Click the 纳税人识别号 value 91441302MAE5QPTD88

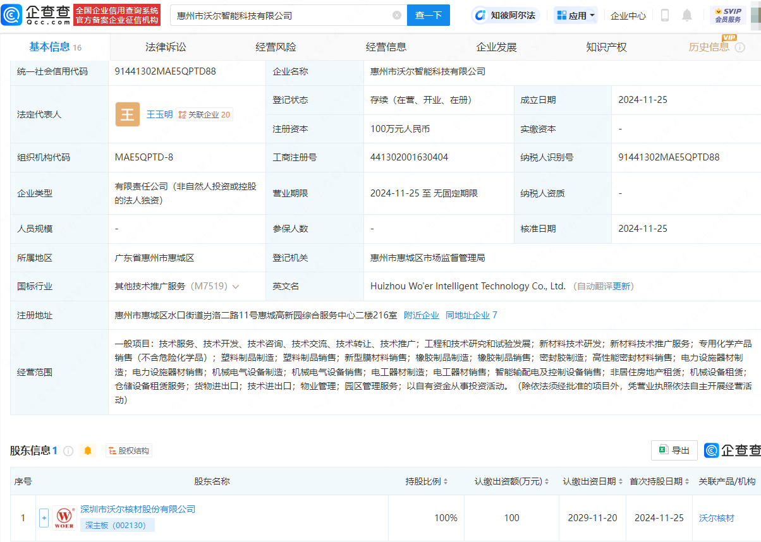click(x=669, y=157)
